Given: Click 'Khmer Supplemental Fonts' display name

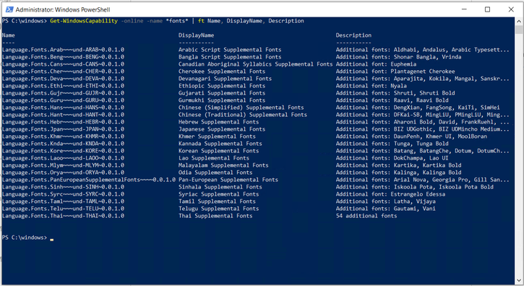Looking at the screenshot, I should tap(217, 136).
